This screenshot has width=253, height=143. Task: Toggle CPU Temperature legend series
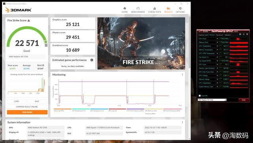tap(81, 110)
